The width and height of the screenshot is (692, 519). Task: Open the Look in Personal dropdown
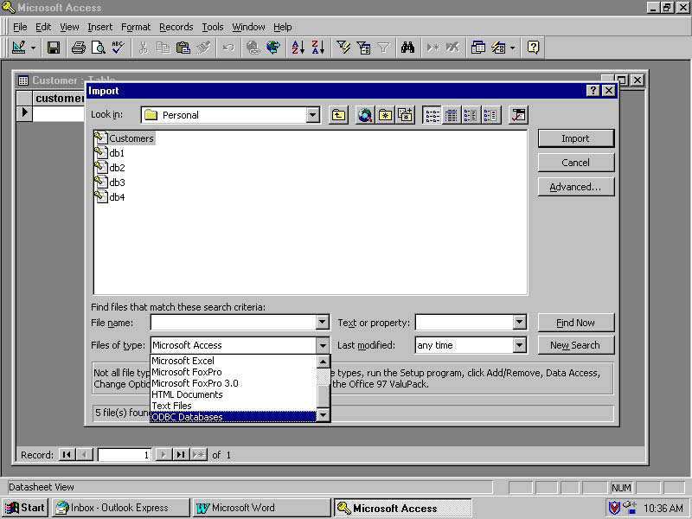[312, 115]
